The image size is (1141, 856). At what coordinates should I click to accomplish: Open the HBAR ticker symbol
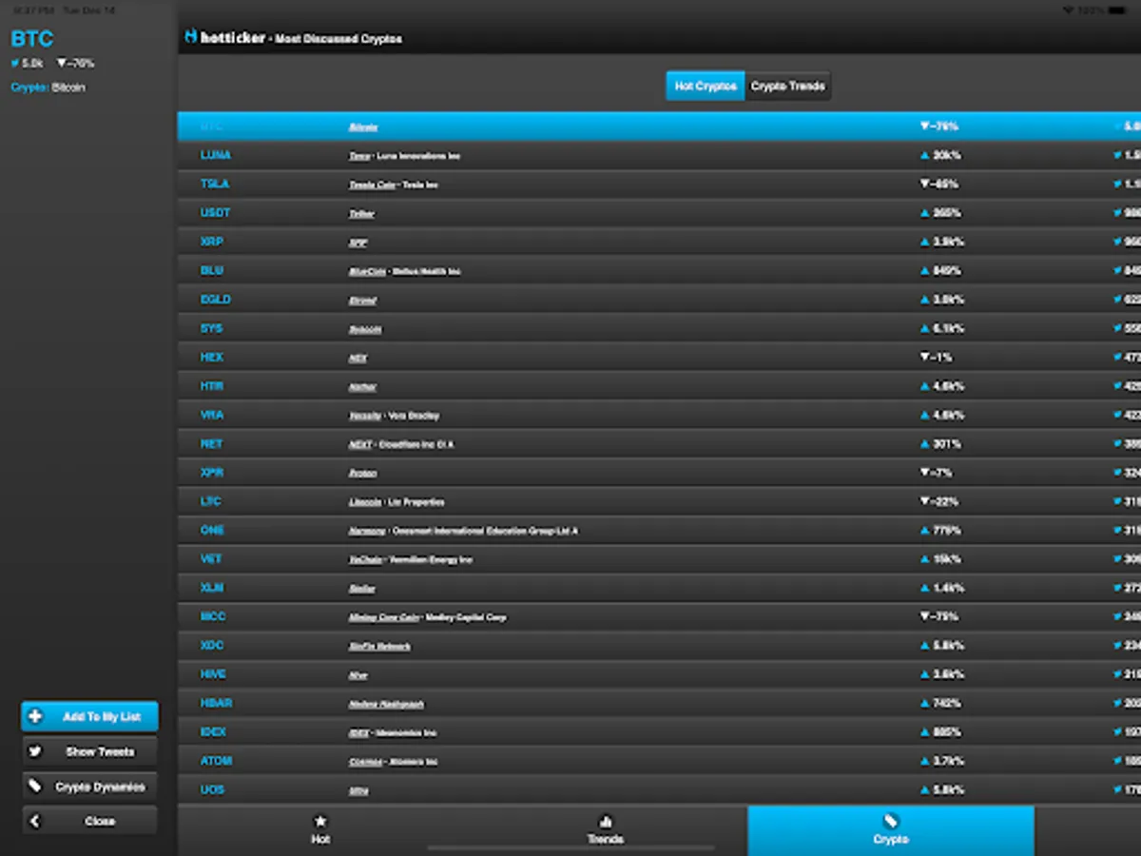tap(217, 703)
